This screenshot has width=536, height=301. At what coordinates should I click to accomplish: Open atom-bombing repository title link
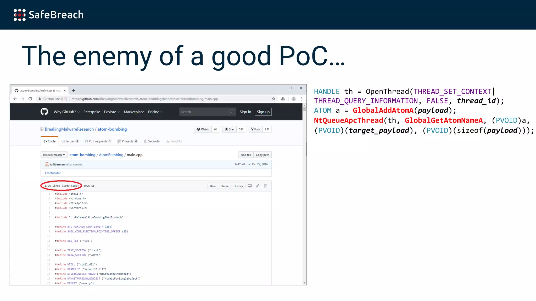pyautogui.click(x=112, y=129)
